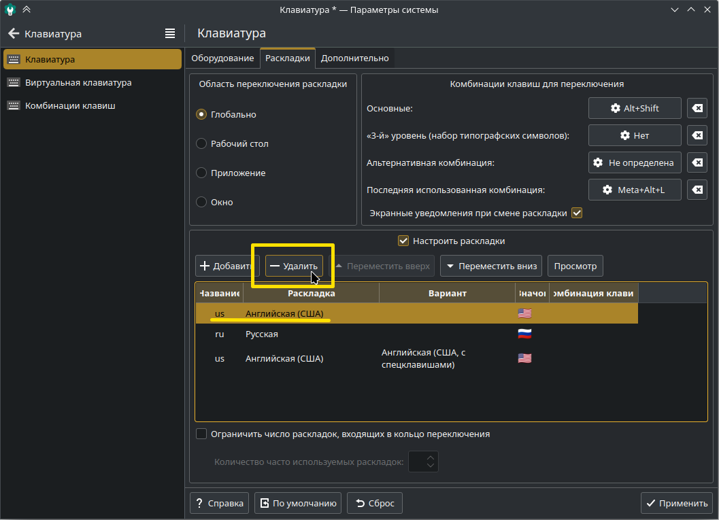Clear the alternative shortcut binding

tap(697, 162)
